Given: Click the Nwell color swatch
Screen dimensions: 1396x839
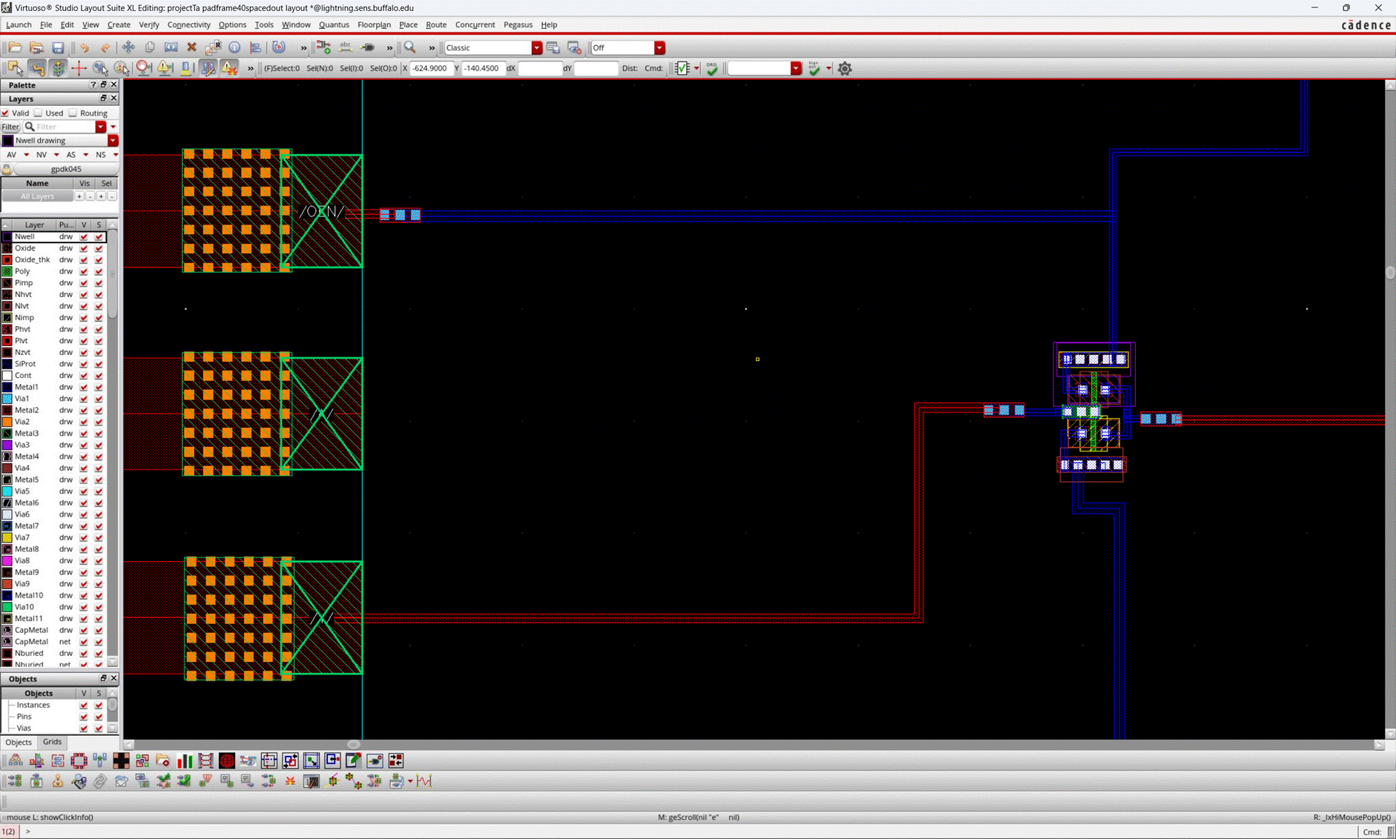Looking at the screenshot, I should click(7, 236).
